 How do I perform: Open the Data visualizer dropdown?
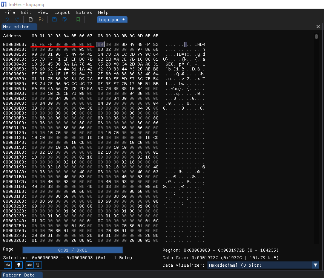263,265
